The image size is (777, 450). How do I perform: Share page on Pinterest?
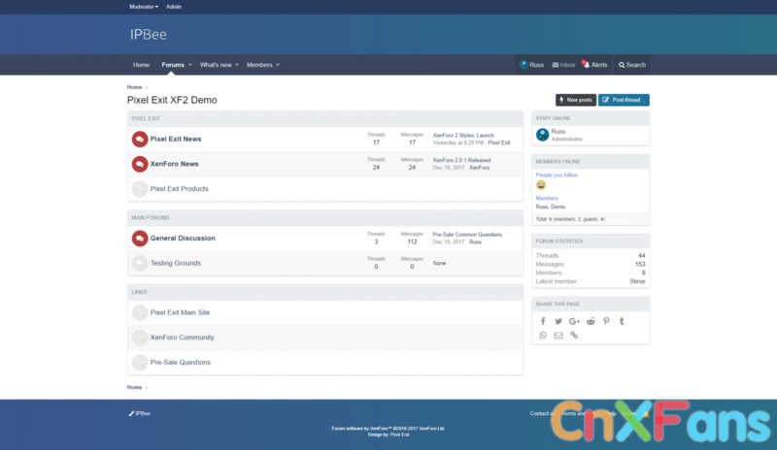pos(606,321)
